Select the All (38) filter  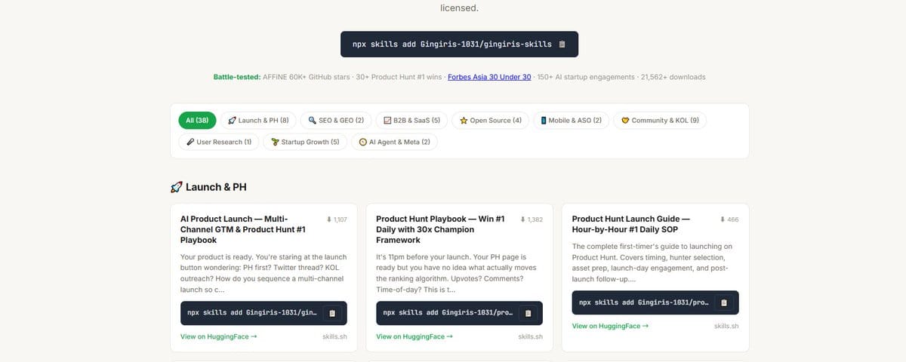pyautogui.click(x=197, y=120)
